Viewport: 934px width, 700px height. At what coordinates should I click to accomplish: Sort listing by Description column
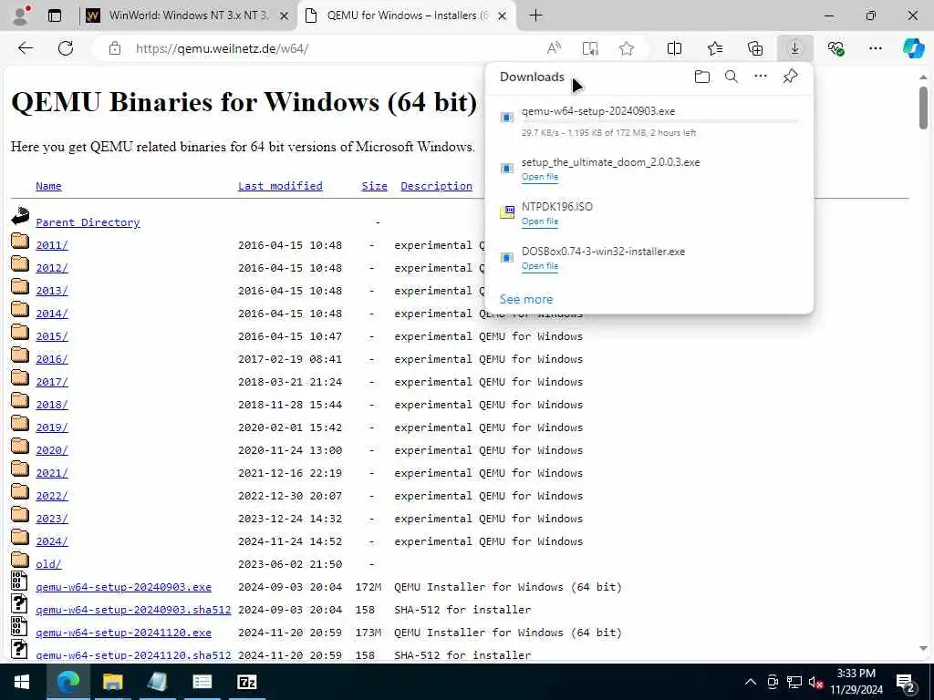coord(436,186)
